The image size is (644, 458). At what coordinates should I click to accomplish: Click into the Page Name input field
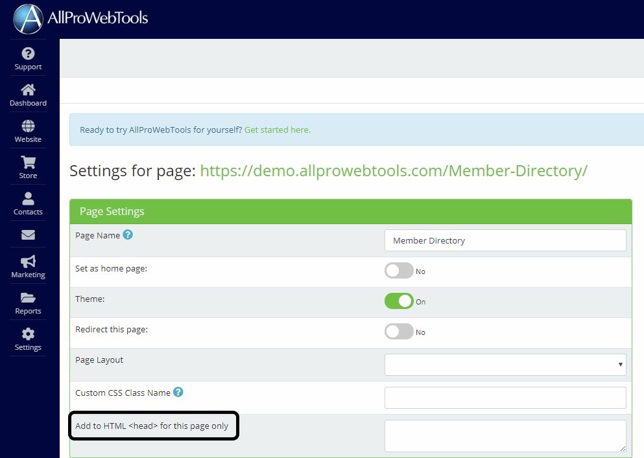505,240
